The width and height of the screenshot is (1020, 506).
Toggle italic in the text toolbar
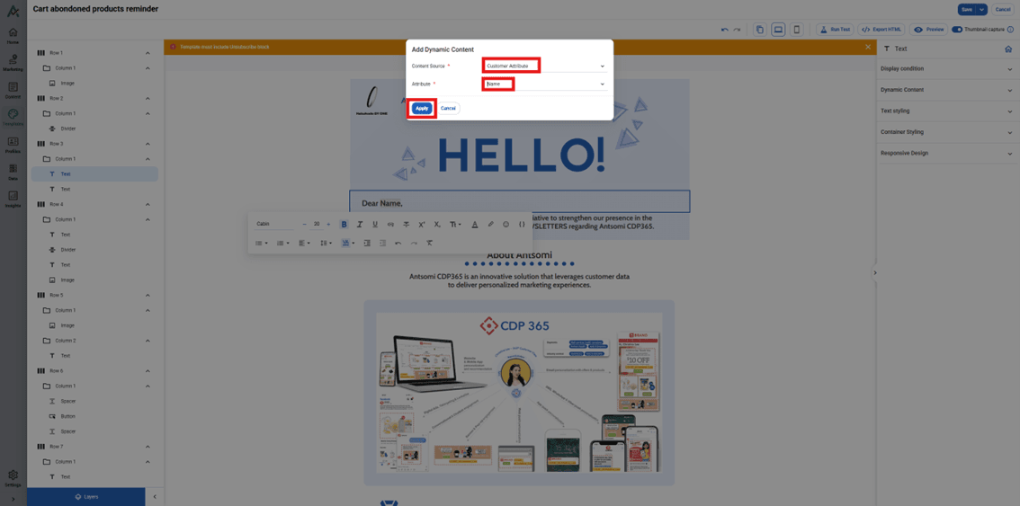(x=360, y=225)
